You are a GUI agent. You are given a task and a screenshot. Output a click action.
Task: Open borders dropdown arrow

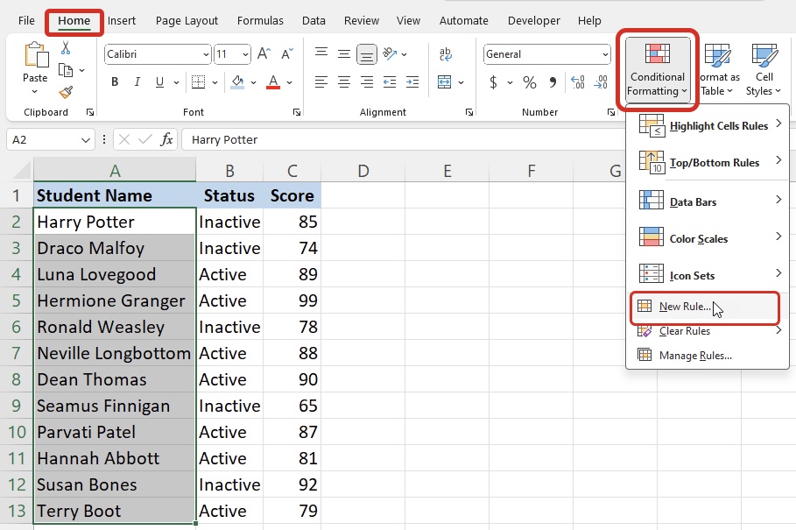coord(215,82)
